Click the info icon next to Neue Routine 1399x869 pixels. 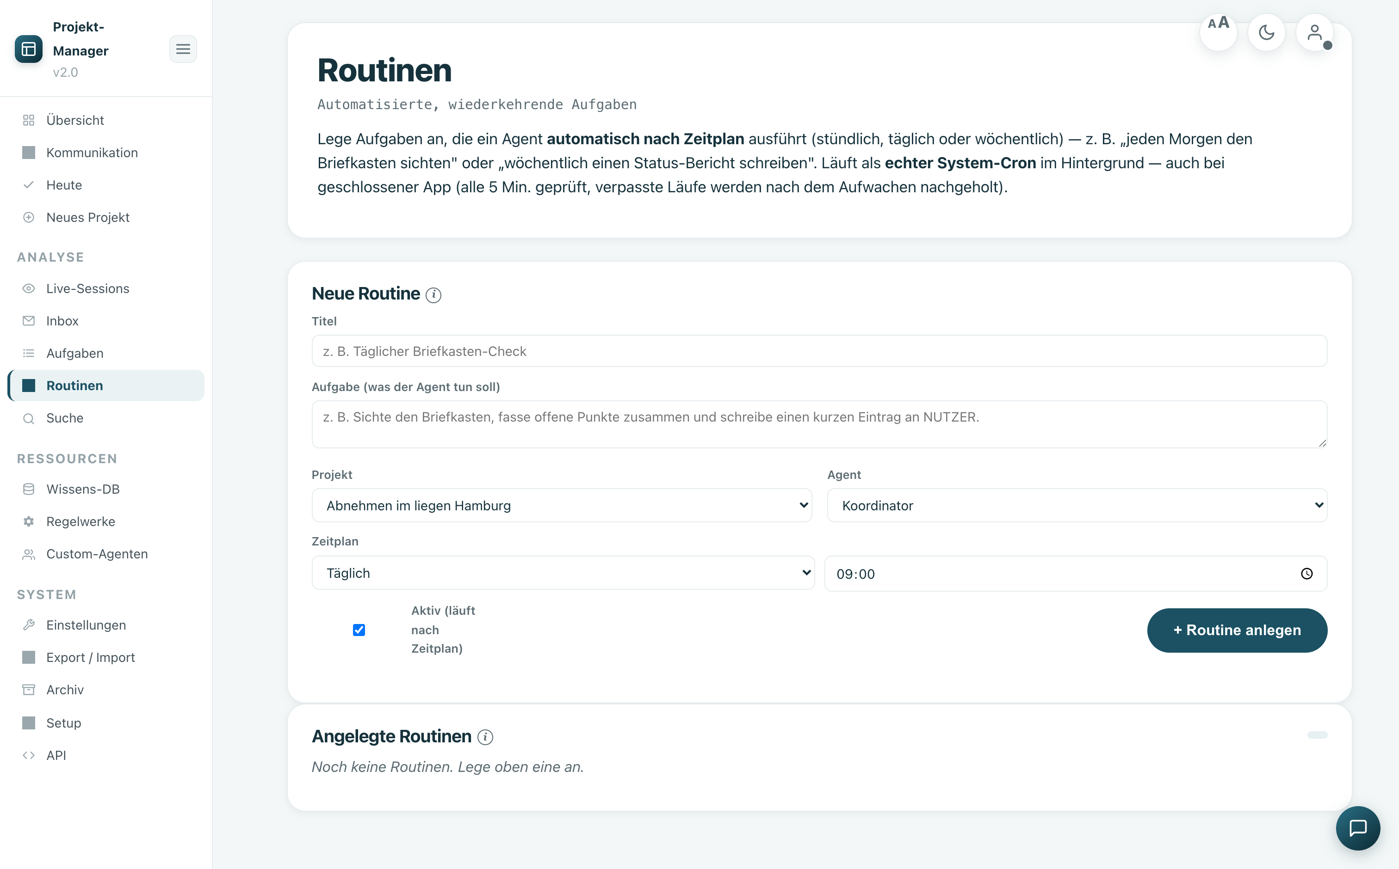tap(433, 295)
